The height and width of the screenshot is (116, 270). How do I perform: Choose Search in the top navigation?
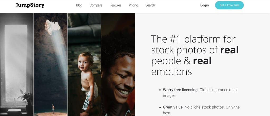point(150,5)
